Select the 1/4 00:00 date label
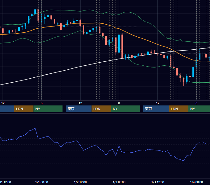Viewport: 210px width, 185px height. (196, 182)
